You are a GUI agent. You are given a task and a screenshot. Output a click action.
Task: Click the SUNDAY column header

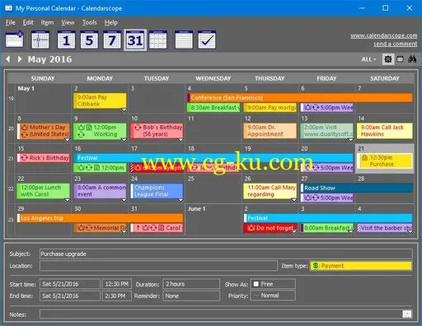pos(43,78)
